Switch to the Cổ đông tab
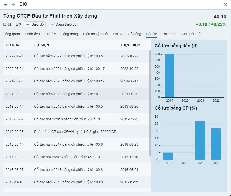Image resolution: width=231 pixels, height=196 pixels. click(134, 34)
